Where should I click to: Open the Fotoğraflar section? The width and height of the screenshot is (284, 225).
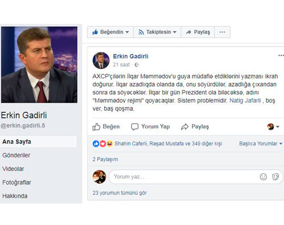point(16,182)
